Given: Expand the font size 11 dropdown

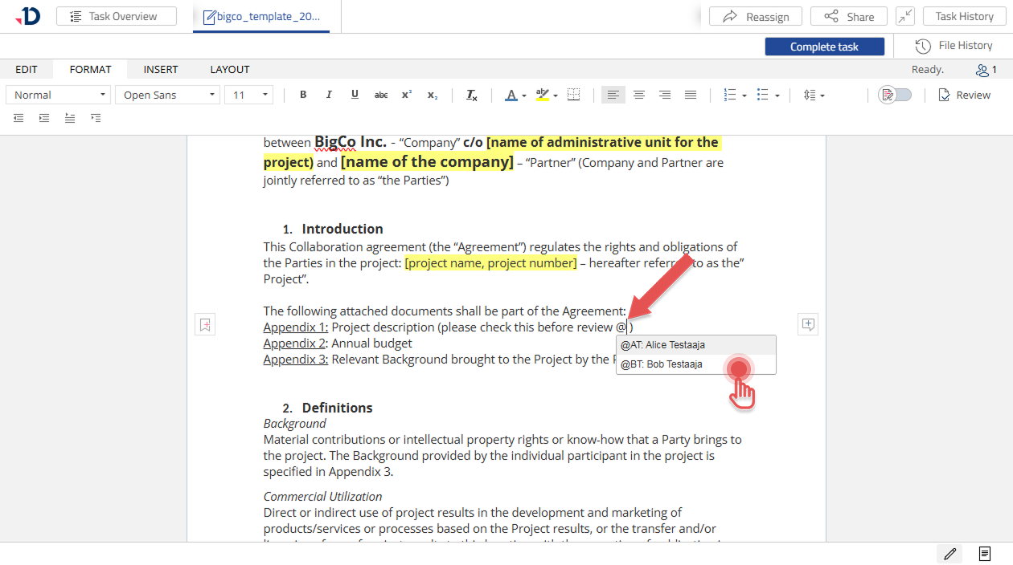Looking at the screenshot, I should coord(251,95).
